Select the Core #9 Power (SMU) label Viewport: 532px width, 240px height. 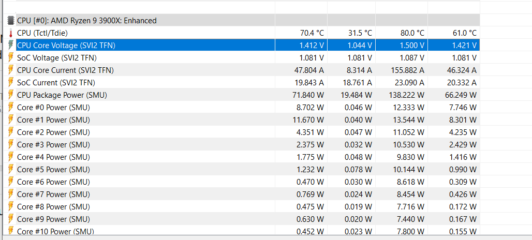(53, 219)
